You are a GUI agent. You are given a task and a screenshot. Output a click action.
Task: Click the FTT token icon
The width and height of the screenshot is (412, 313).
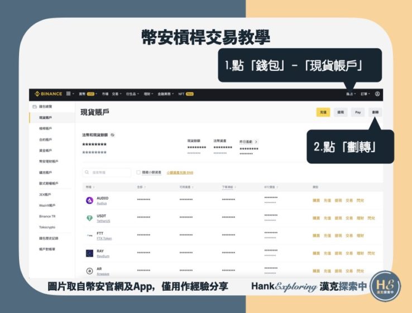(89, 235)
